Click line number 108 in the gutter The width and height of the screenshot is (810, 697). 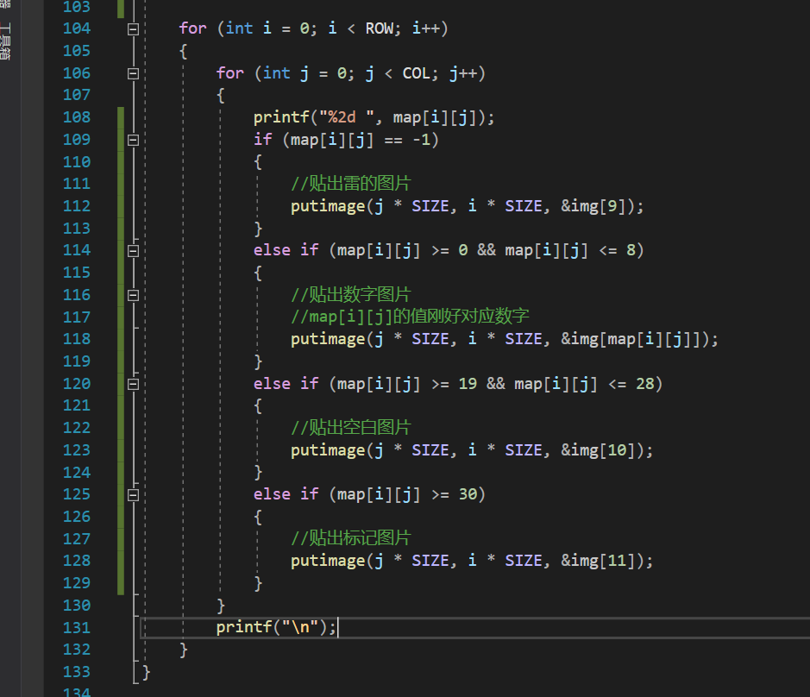click(x=76, y=117)
